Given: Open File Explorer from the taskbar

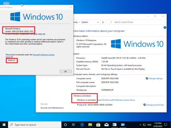Looking at the screenshot, I should 90,125.
